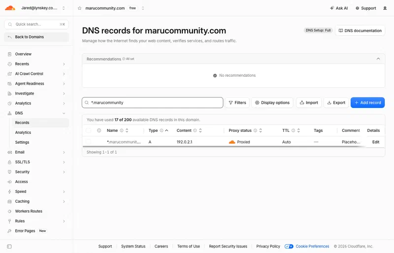Open Cookie Preferences link
The image size is (394, 253).
(312, 247)
